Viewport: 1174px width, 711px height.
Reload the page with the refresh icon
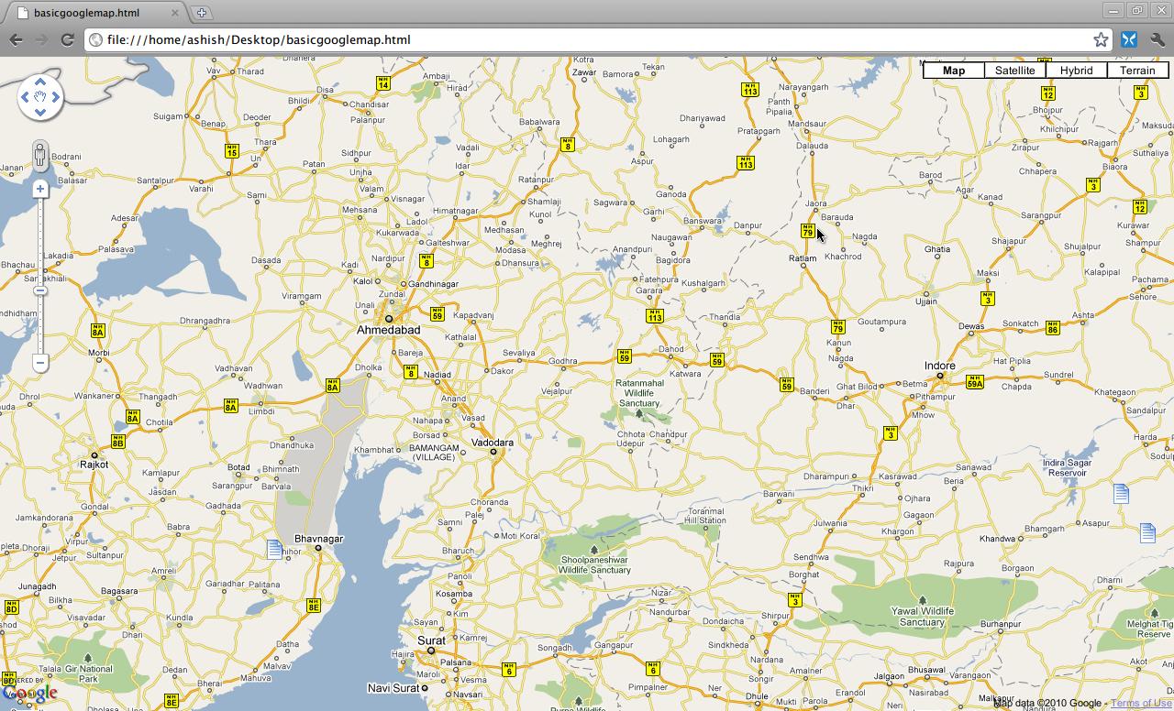[65, 39]
